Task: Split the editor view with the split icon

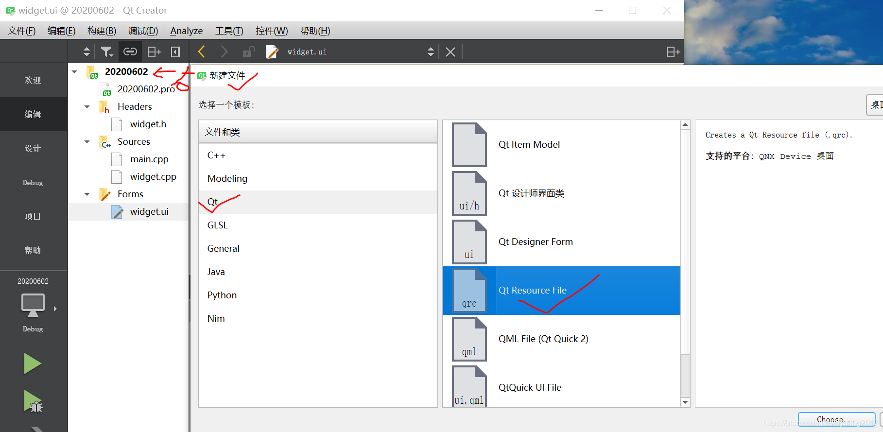Action: [673, 52]
